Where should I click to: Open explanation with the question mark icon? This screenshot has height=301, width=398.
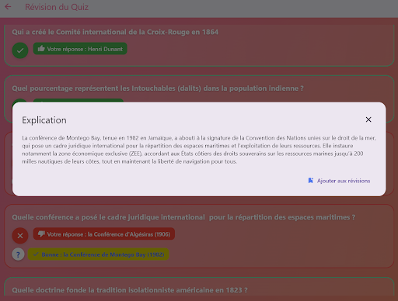point(18,254)
